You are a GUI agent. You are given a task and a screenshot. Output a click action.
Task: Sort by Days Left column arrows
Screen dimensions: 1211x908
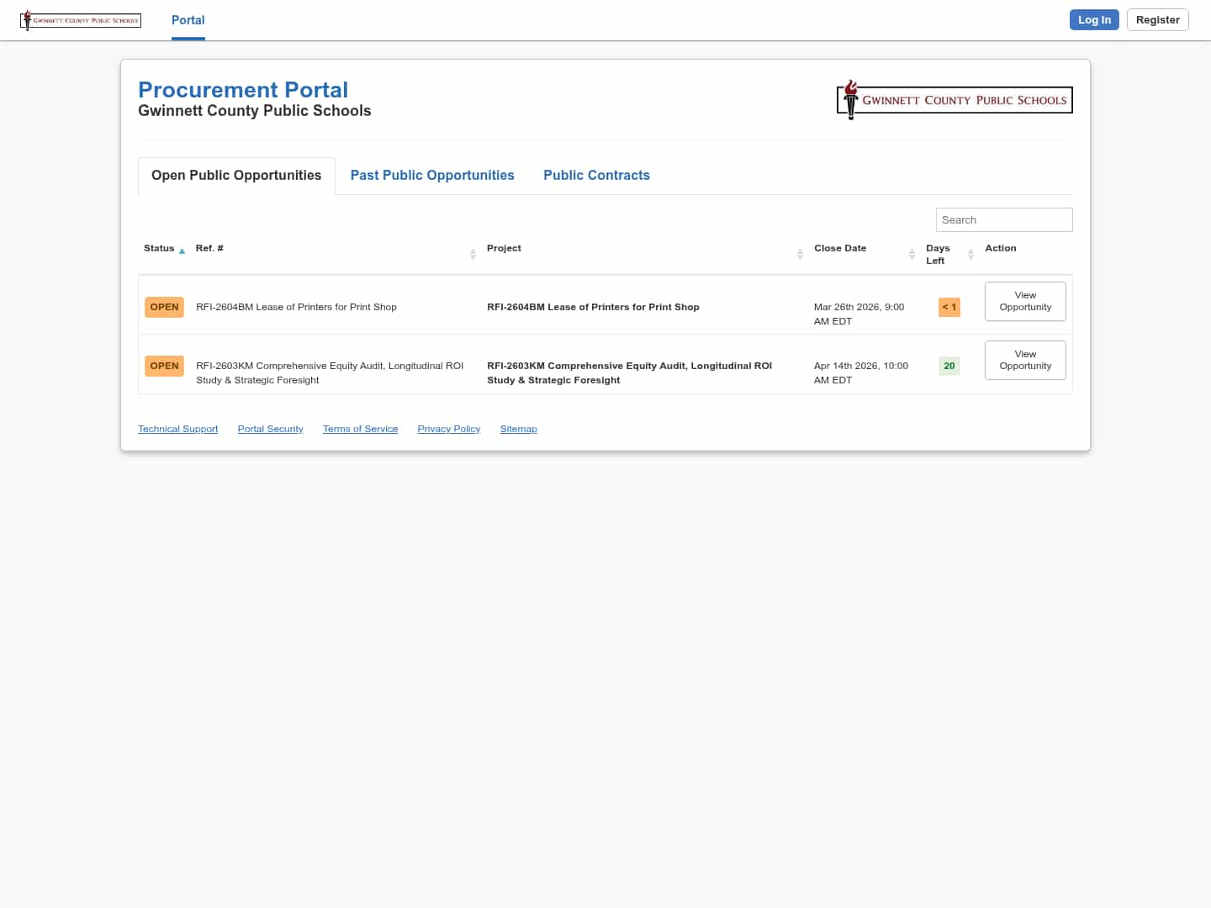click(970, 254)
